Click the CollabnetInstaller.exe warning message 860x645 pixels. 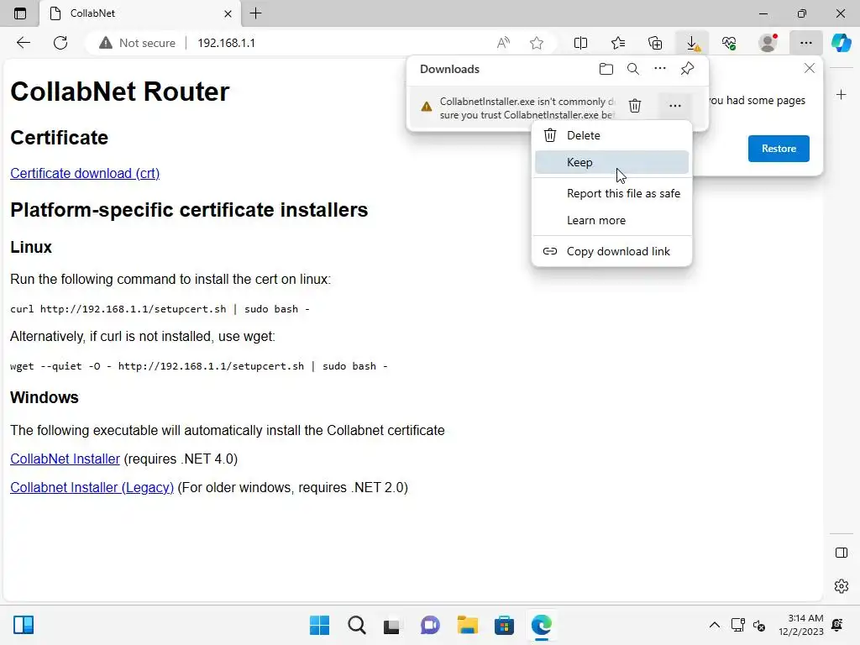point(527,108)
